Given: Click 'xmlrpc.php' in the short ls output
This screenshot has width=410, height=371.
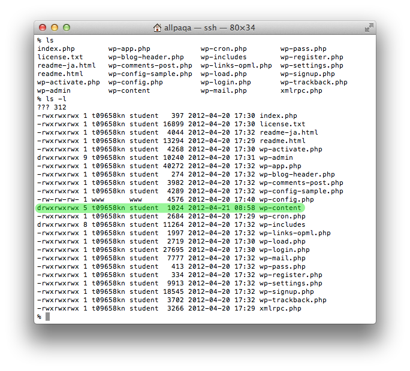Looking at the screenshot, I should (x=302, y=90).
